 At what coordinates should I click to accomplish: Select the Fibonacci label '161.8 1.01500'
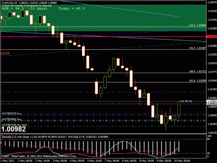198,81
